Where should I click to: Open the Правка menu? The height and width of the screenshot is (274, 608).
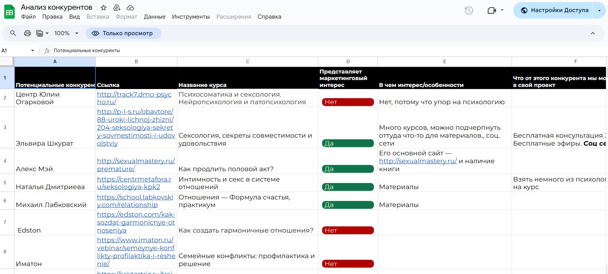(53, 17)
